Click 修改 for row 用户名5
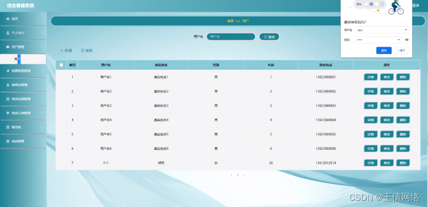The width and height of the screenshot is (428, 207). 387,134
